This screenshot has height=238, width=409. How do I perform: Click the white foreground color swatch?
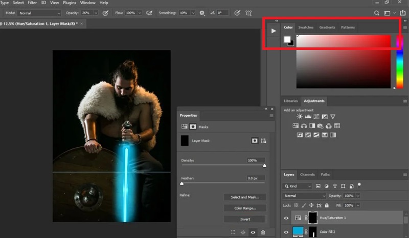[x=287, y=39]
